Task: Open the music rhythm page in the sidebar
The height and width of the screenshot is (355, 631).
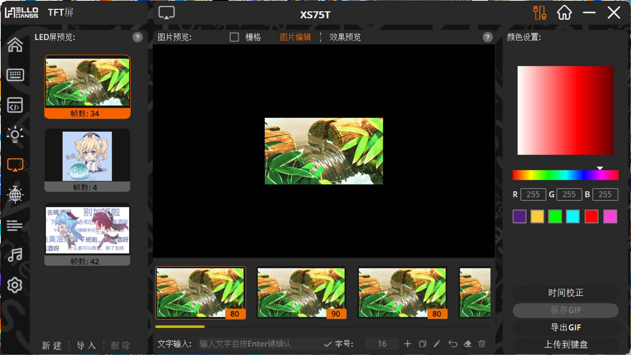Action: tap(15, 255)
